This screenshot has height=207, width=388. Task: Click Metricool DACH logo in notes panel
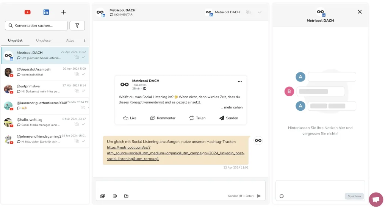pyautogui.click(x=321, y=12)
